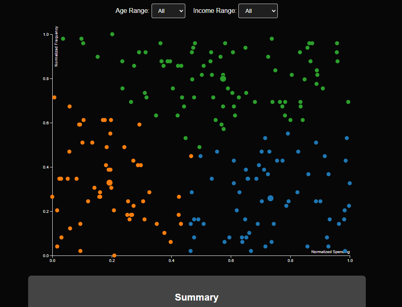The height and width of the screenshot is (307, 402).
Task: Open the Age Range dropdown
Action: coord(168,11)
